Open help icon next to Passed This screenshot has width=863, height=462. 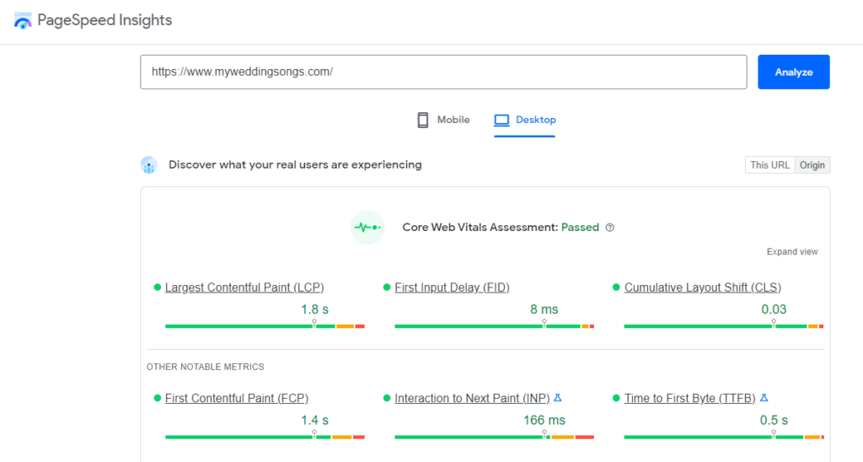click(610, 228)
